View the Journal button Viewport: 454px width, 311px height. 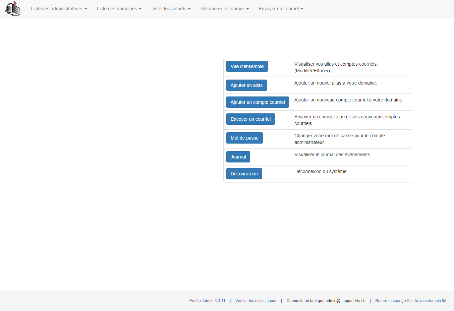[238, 157]
